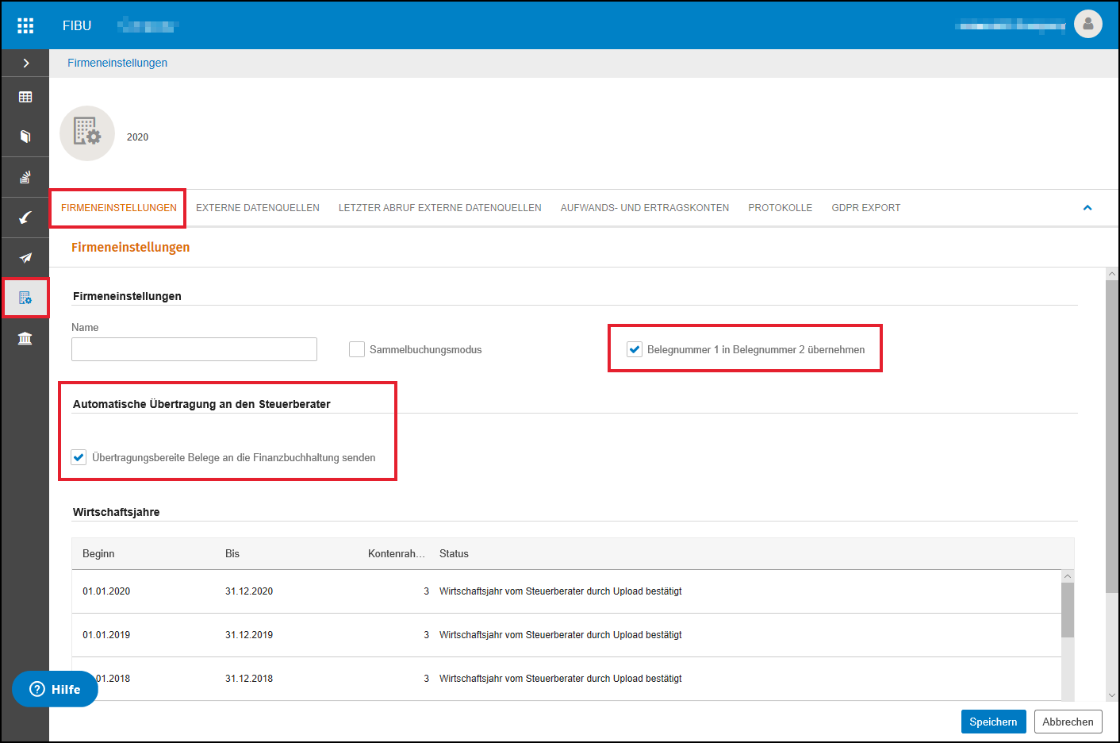The width and height of the screenshot is (1120, 743).
Task: Open the user profile avatar
Action: (x=1088, y=24)
